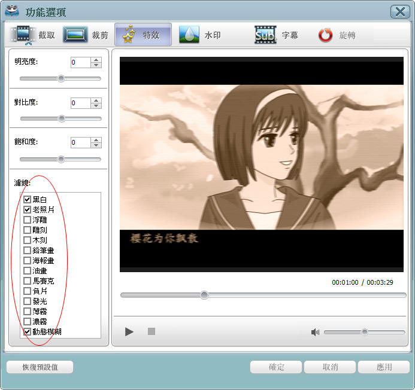Confirm with the 確定 button

(276, 367)
